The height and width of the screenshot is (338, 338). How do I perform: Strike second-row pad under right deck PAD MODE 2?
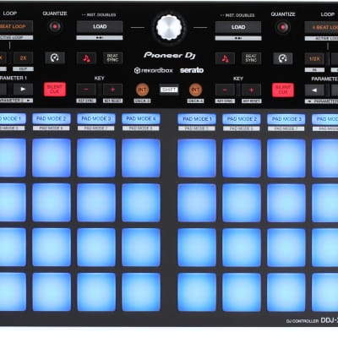pos(242,203)
